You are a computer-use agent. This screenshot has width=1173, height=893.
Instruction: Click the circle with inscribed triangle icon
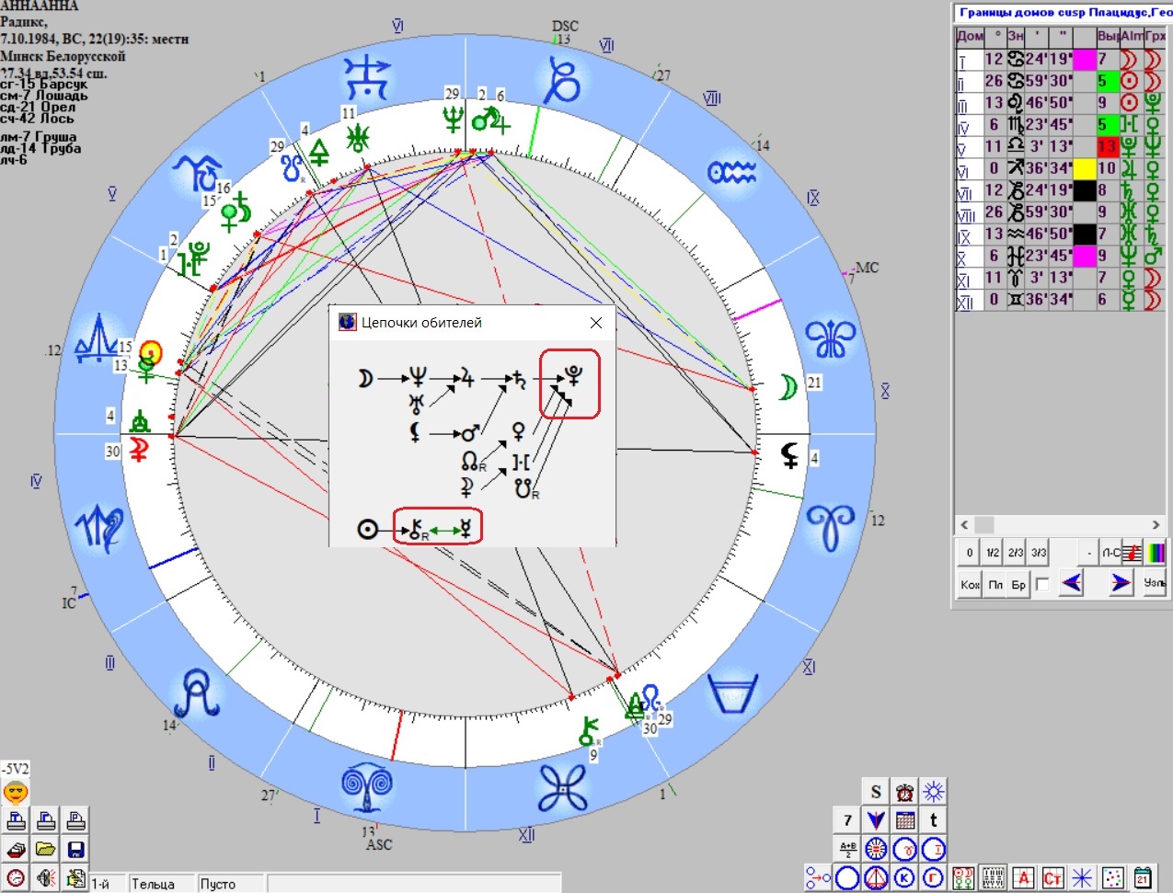pos(876,877)
